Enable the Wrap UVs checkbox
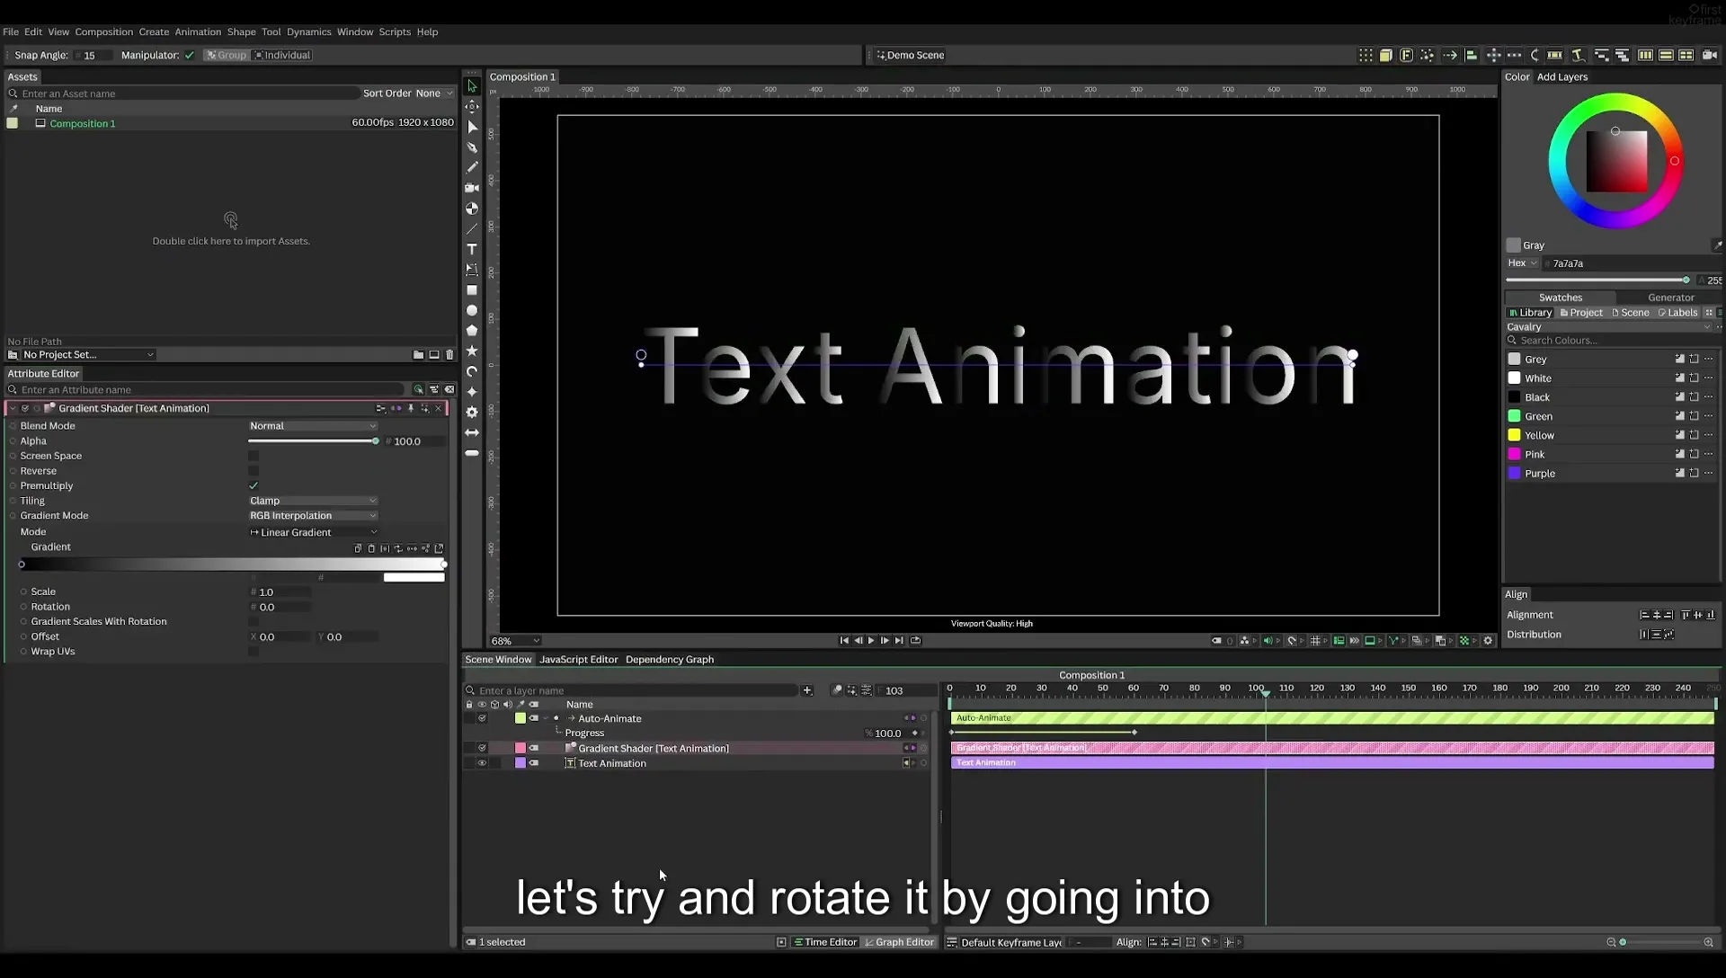 254,652
